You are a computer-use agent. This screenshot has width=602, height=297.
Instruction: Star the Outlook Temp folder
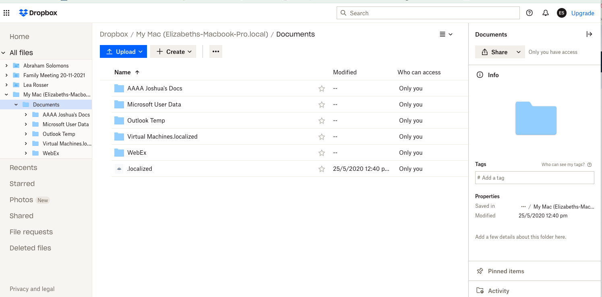point(322,121)
